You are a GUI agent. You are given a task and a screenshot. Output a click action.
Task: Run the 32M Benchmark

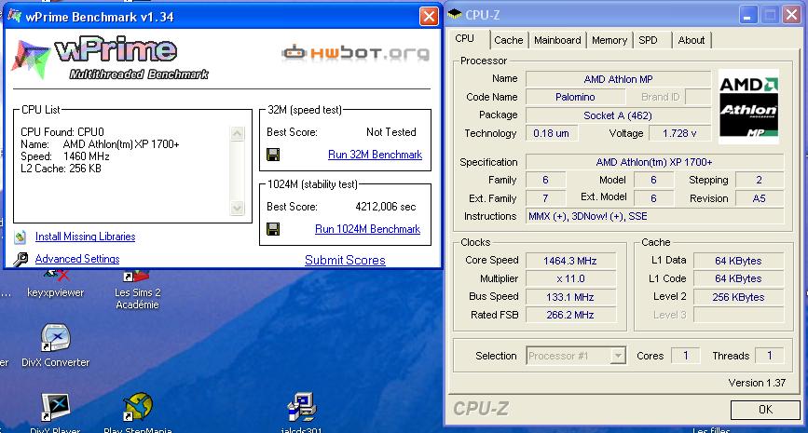pyautogui.click(x=376, y=155)
